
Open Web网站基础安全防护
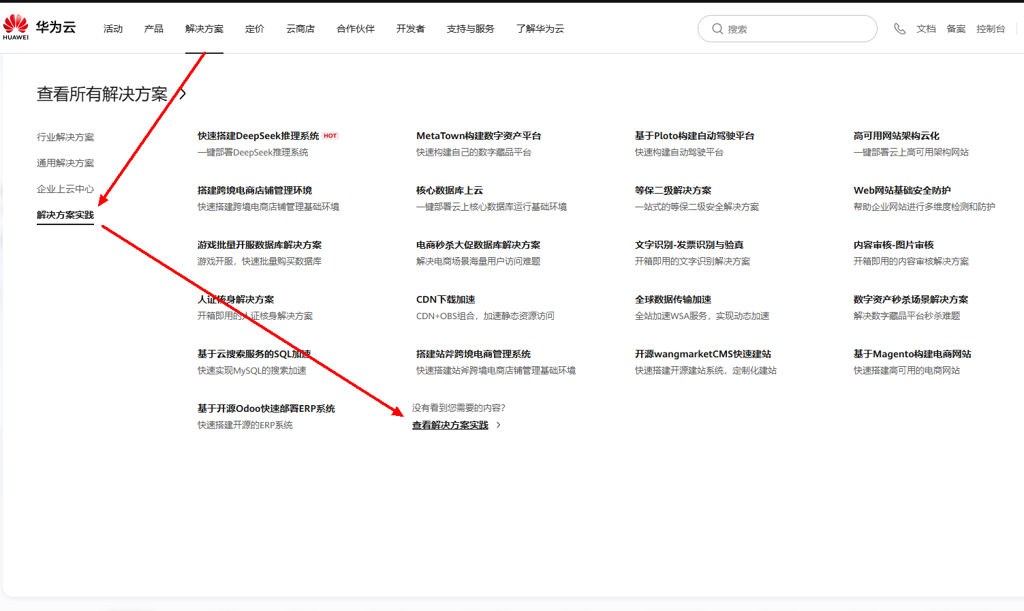(x=902, y=190)
